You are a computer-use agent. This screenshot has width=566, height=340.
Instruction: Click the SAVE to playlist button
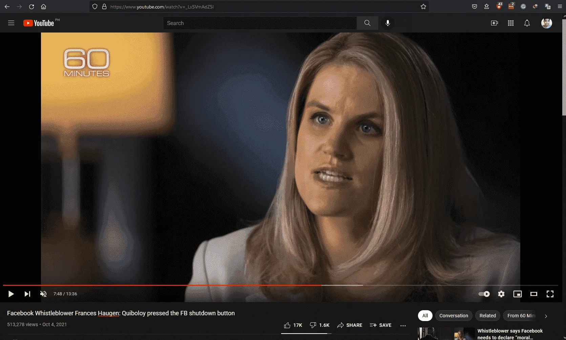click(x=380, y=325)
